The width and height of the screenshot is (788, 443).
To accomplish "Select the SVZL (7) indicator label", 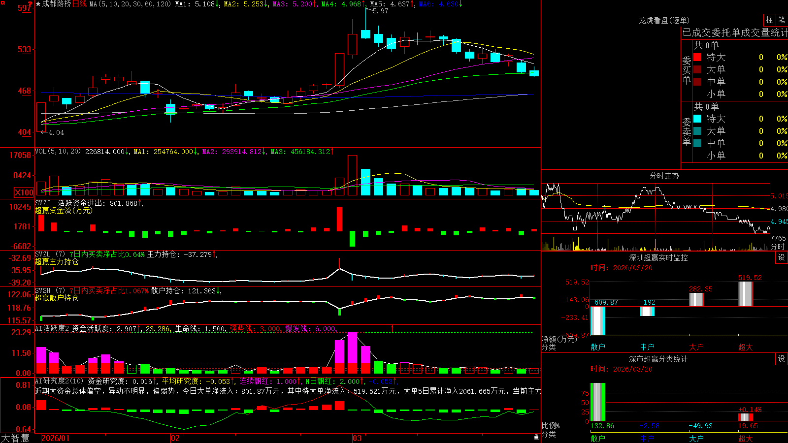I will (50, 254).
